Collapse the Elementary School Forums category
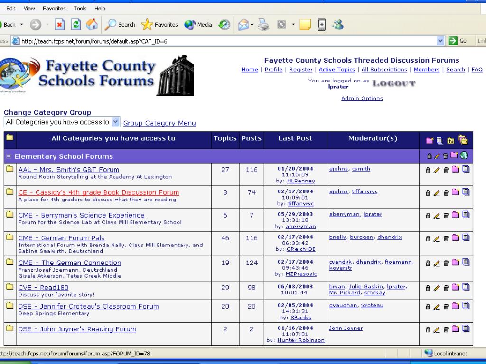Screen dimensions: 486x364 (x=9, y=156)
